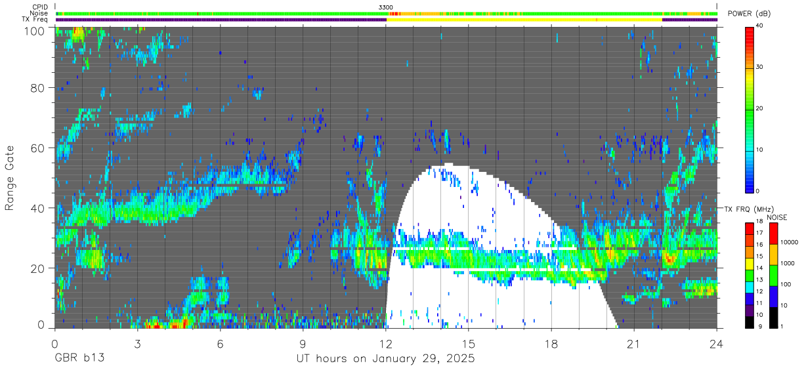Click the POWER (dB) legend title
This screenshot has height=372, width=806.
749,14
